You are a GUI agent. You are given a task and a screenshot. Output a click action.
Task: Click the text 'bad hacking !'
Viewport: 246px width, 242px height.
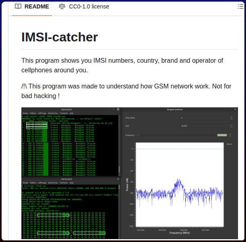[x=41, y=96]
